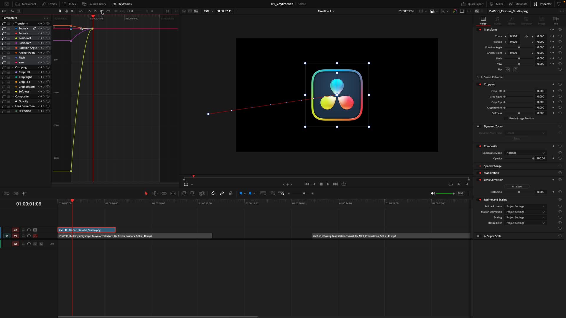Mute the A1 audio track
566x318 pixels.
(41, 244)
